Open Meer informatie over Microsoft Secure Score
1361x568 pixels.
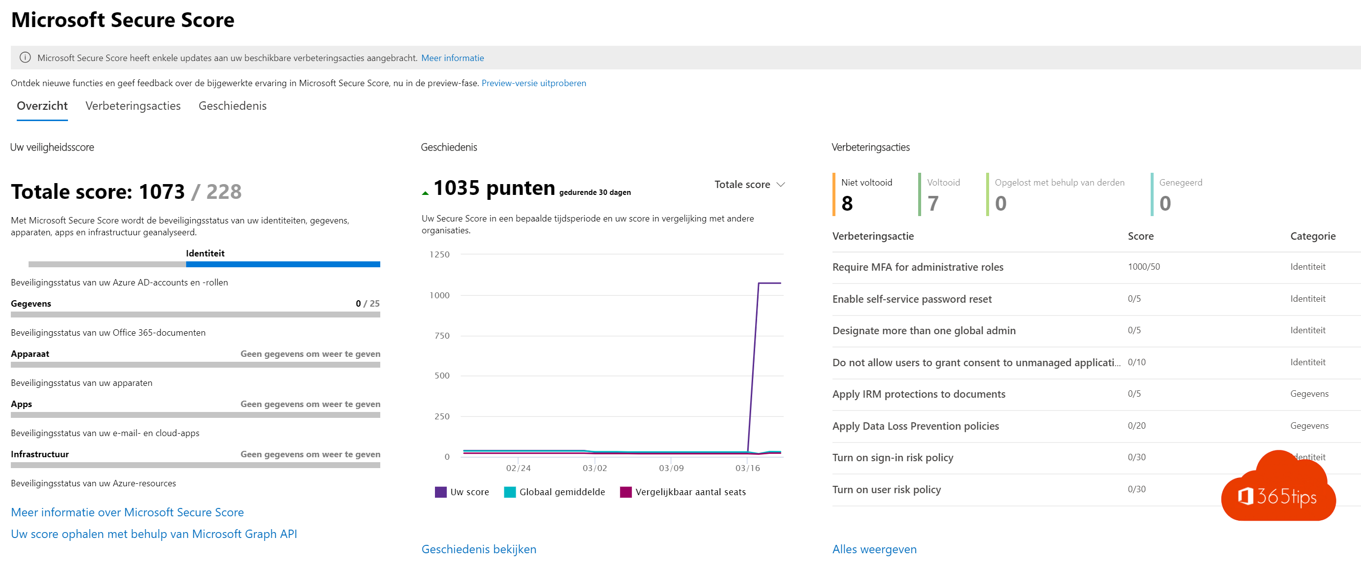tap(127, 512)
